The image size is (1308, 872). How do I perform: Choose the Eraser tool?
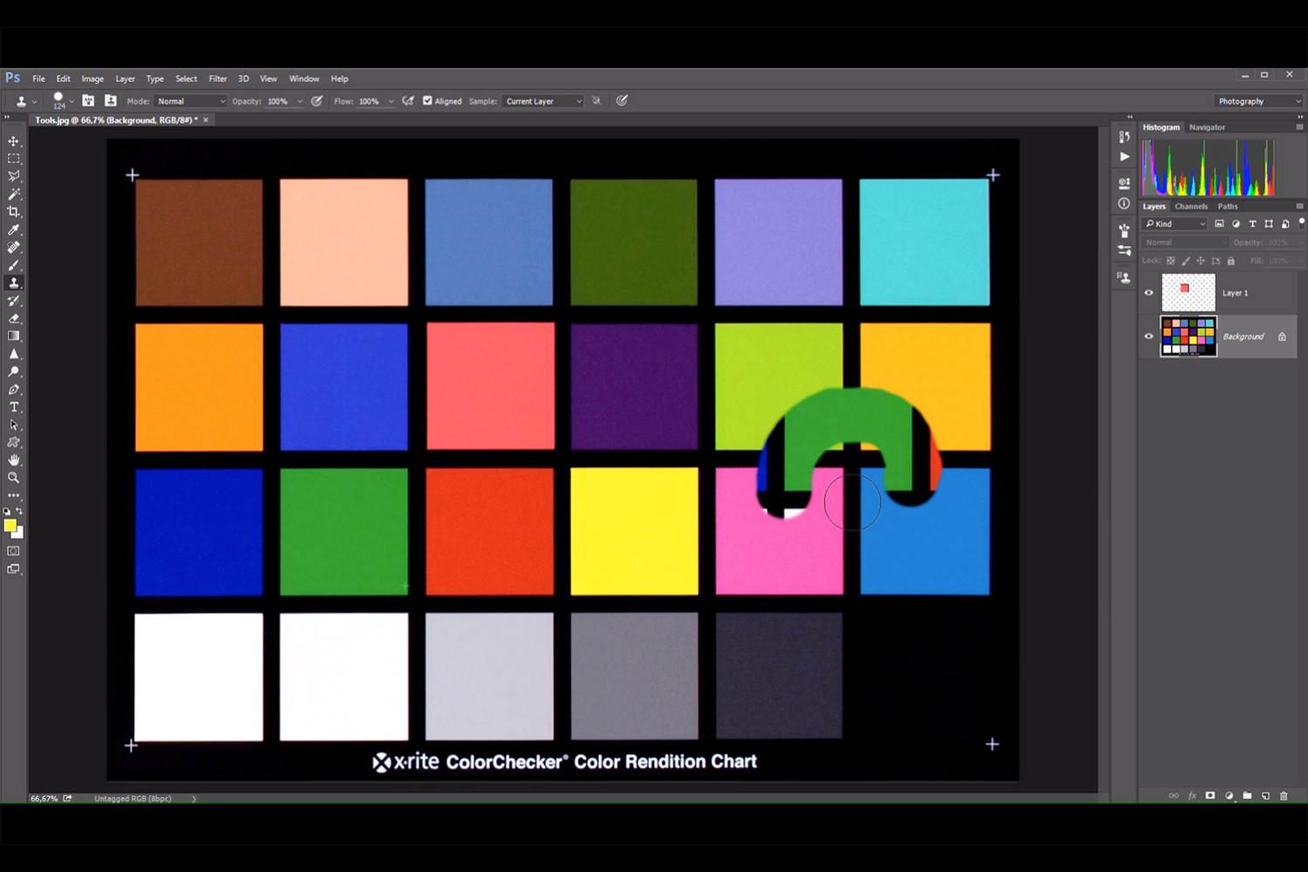tap(14, 319)
